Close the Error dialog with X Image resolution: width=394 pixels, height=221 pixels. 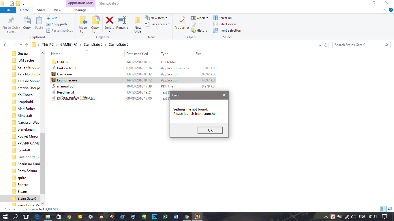click(224, 95)
